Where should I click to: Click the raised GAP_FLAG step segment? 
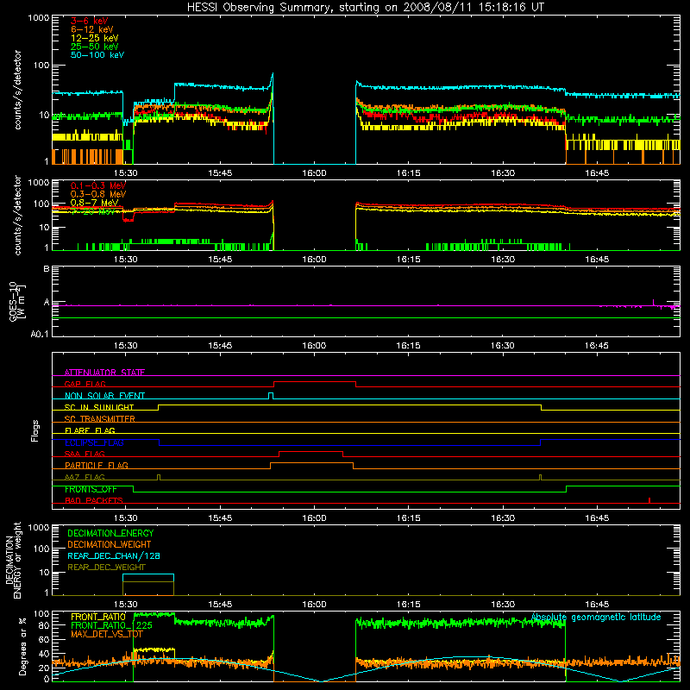(x=315, y=382)
